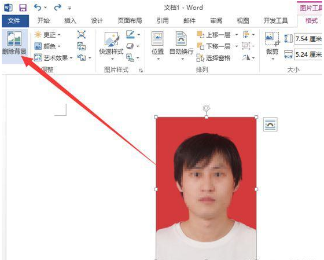
Task: Select the red-background ID photo
Action: coord(206,188)
